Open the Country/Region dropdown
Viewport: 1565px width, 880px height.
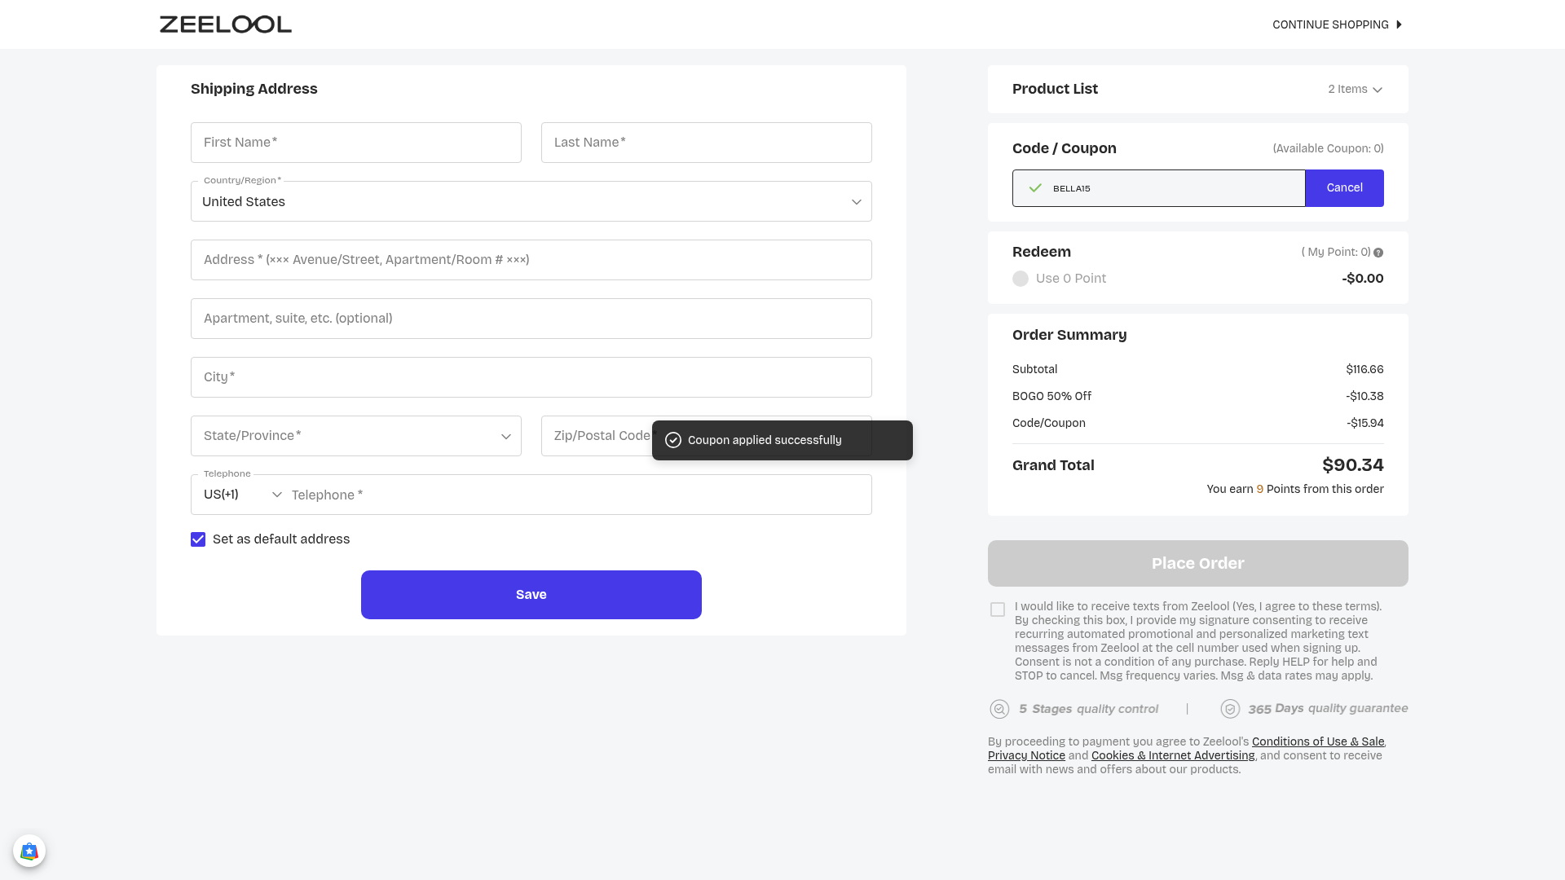pos(531,201)
